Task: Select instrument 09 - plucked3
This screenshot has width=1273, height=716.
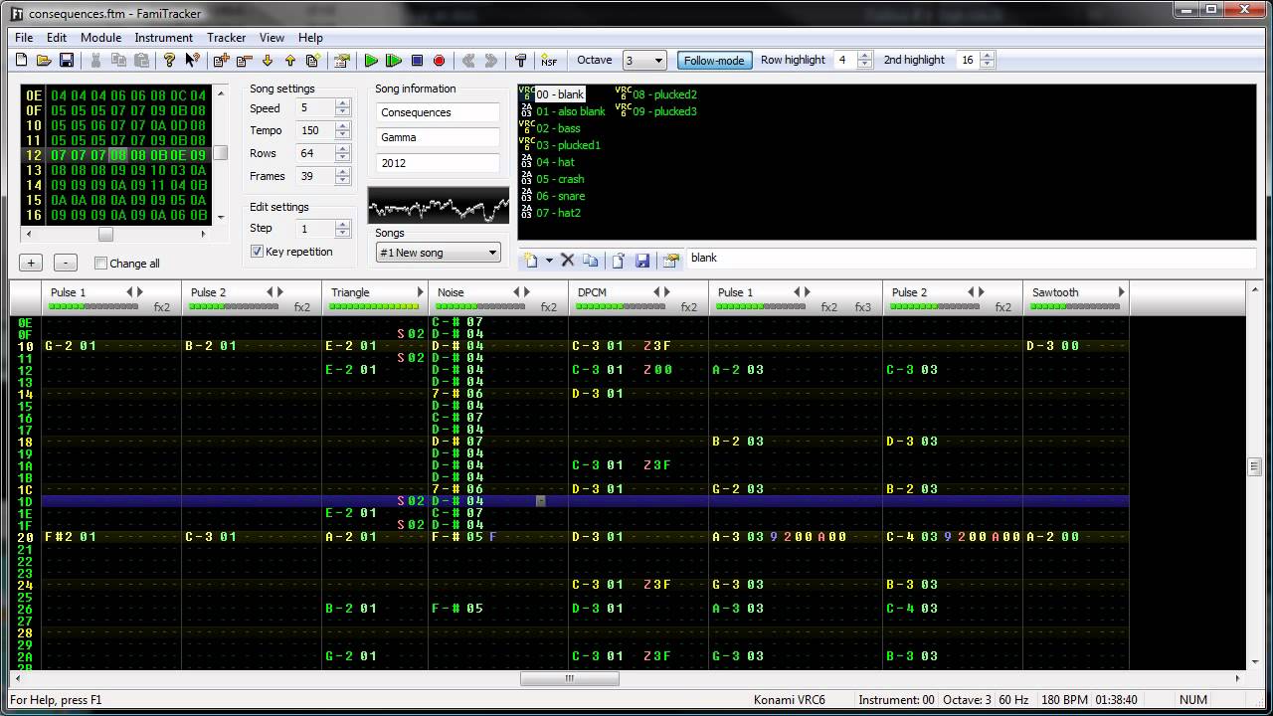Action: [x=664, y=111]
